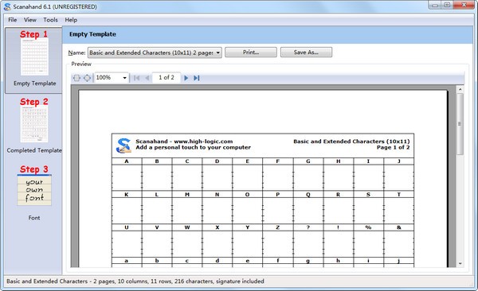478x291 pixels.
Task: Go to next page of preview
Action: tap(186, 78)
